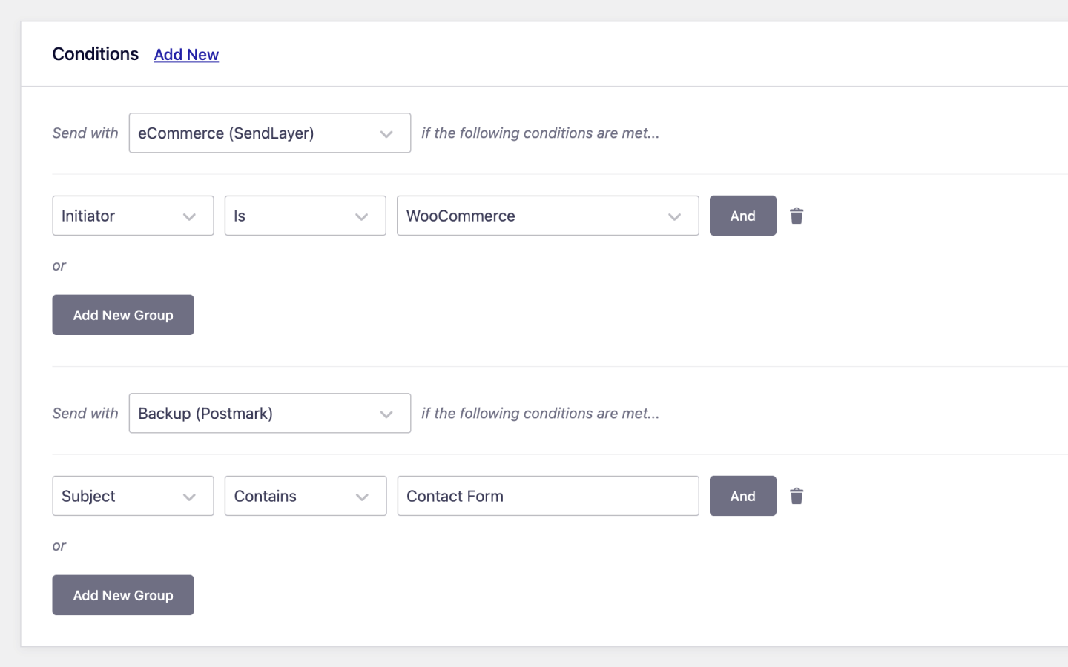Image resolution: width=1068 pixels, height=667 pixels.
Task: Open the Backup (Postmark) connection dropdown
Action: click(269, 413)
